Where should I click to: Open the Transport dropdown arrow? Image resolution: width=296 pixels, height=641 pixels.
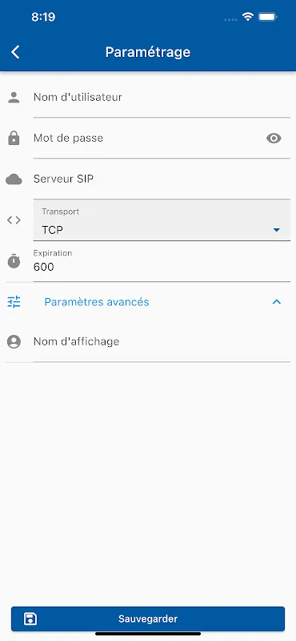pos(277,230)
